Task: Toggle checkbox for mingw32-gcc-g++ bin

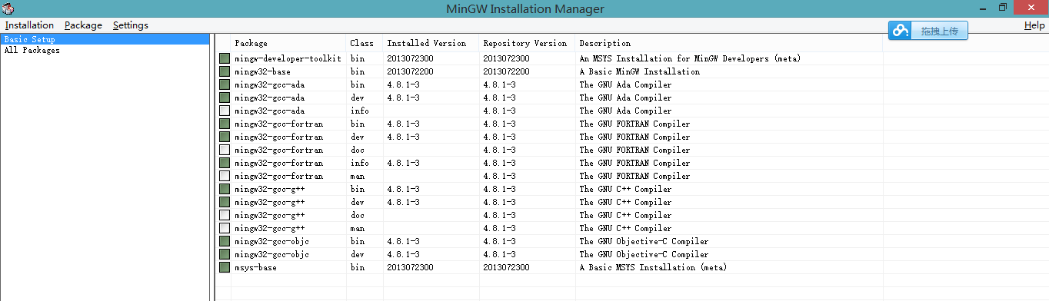Action: (x=224, y=189)
